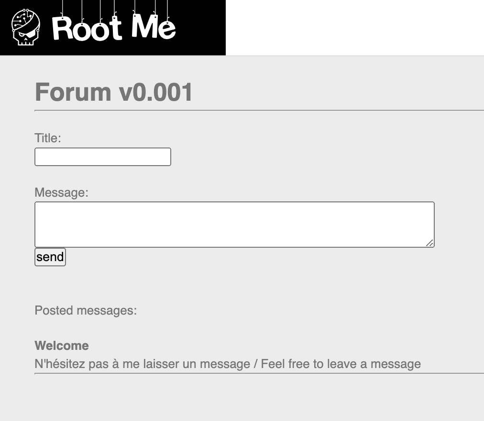Click the white header area beside the banner

tap(355, 28)
